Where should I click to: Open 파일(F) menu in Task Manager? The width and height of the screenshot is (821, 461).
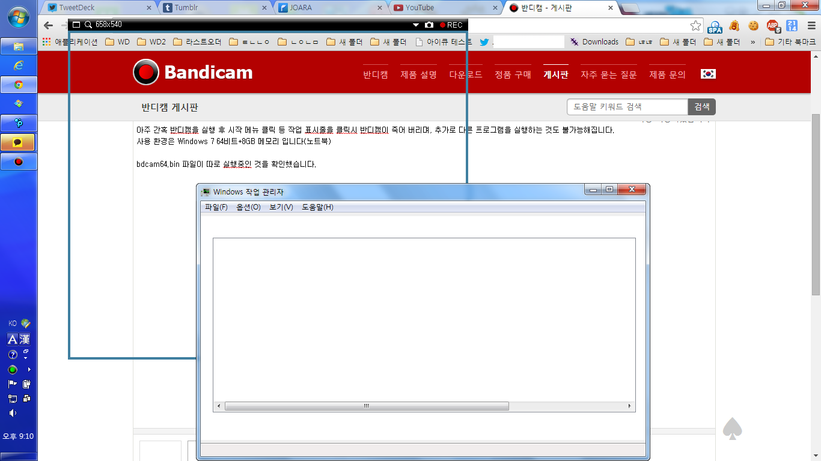pos(216,207)
